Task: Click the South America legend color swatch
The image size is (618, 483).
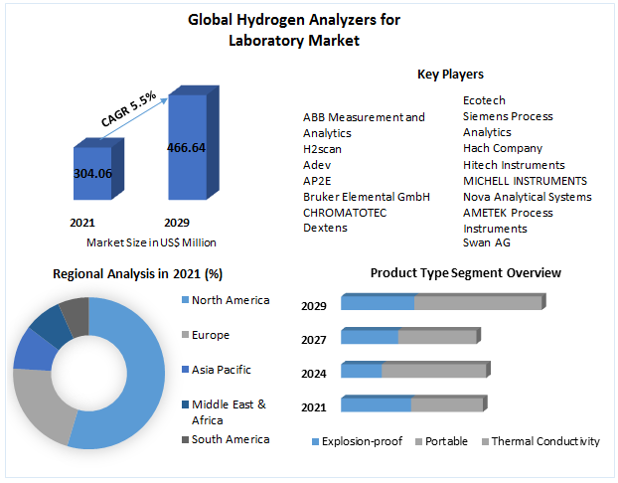Action: coord(185,440)
